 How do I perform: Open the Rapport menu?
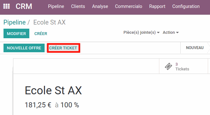[x=157, y=6]
